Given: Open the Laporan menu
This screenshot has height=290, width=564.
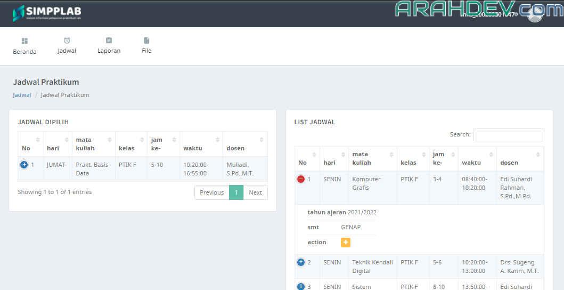Looking at the screenshot, I should click(109, 51).
